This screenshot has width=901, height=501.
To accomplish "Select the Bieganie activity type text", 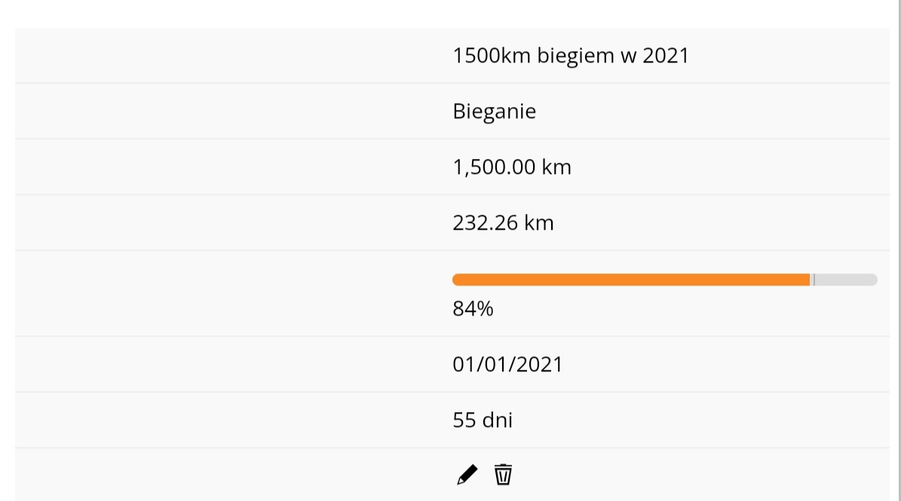I will pyautogui.click(x=494, y=112).
